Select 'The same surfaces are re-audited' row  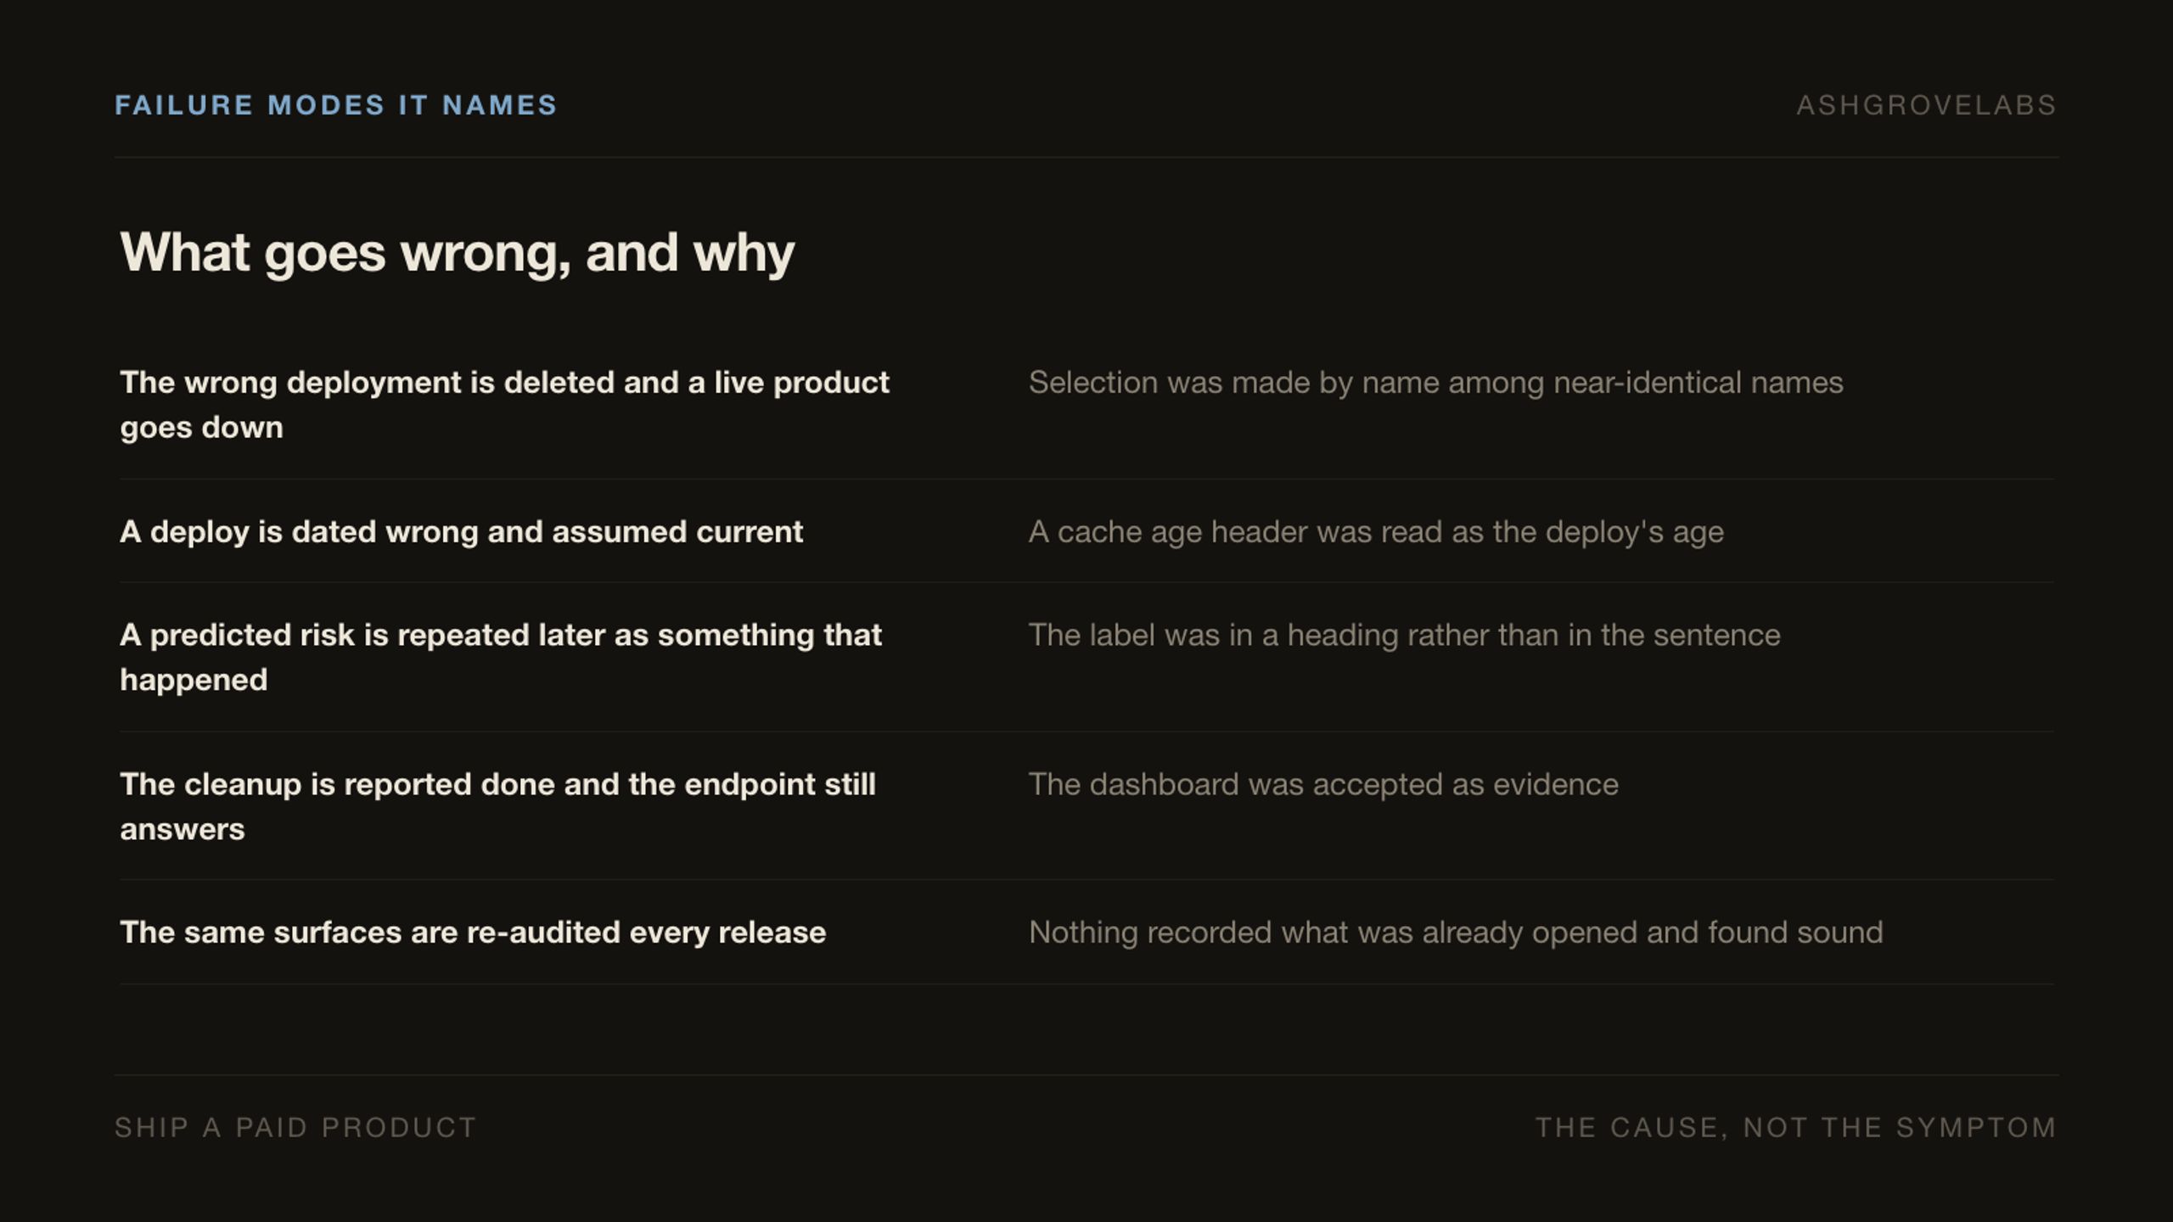click(1086, 933)
